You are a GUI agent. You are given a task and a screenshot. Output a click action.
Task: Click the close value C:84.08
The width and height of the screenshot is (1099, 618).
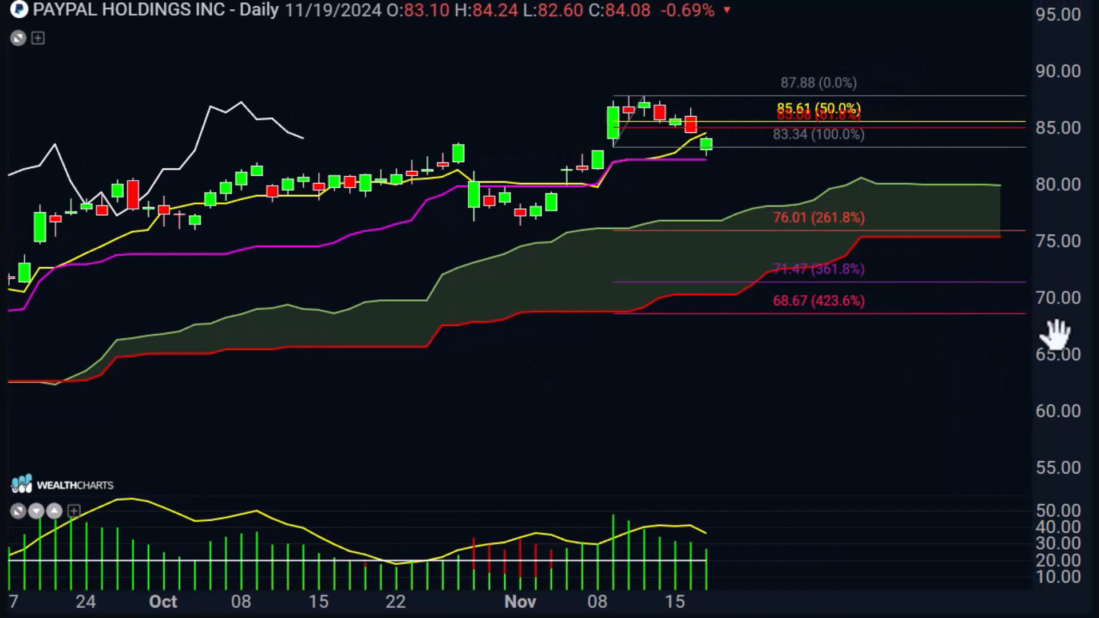[619, 10]
